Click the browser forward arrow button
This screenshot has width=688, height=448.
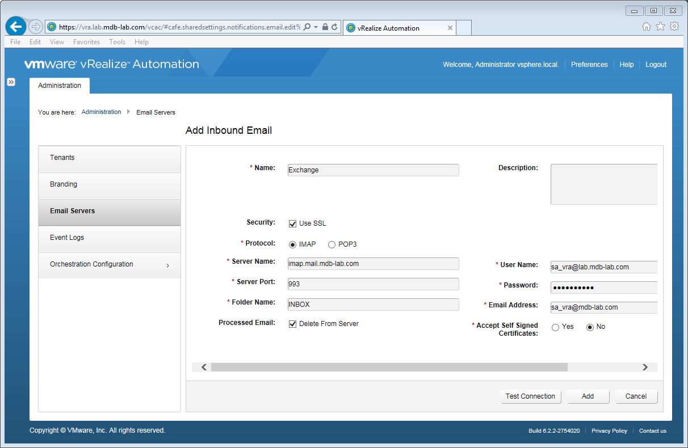point(35,27)
